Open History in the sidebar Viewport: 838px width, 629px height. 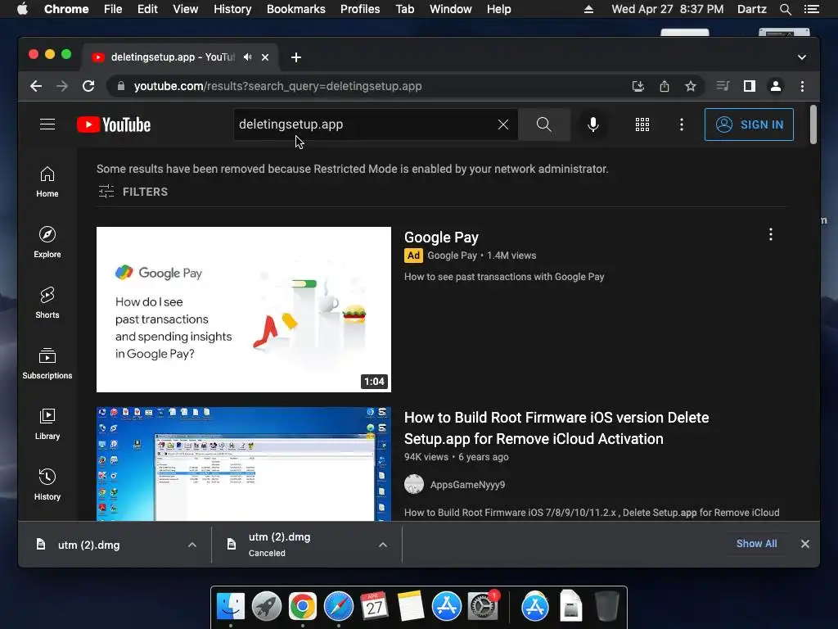(47, 485)
